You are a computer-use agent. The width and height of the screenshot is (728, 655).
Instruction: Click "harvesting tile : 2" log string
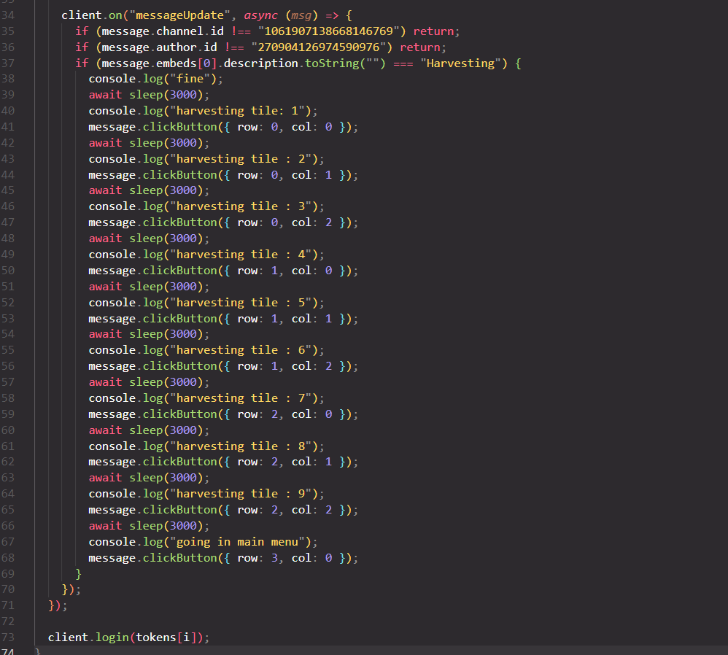point(241,159)
